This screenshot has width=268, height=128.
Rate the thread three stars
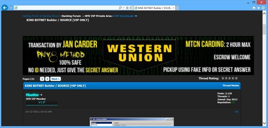[x=230, y=78]
